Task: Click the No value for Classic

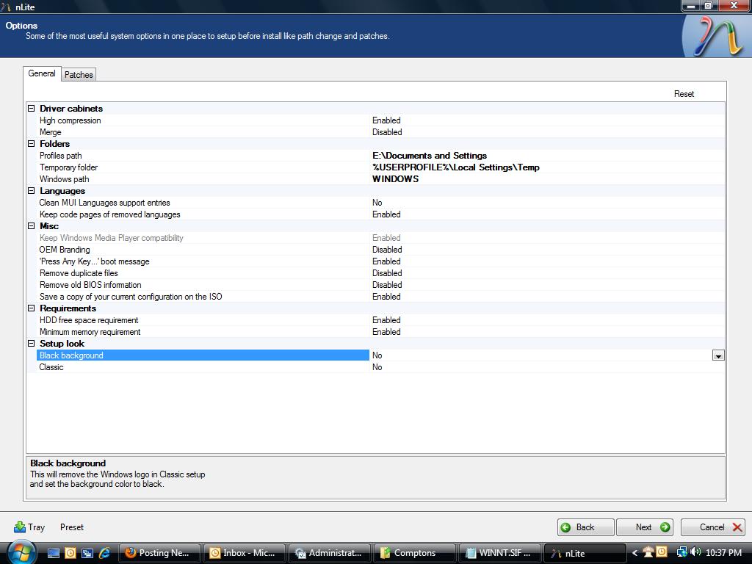Action: click(x=377, y=367)
